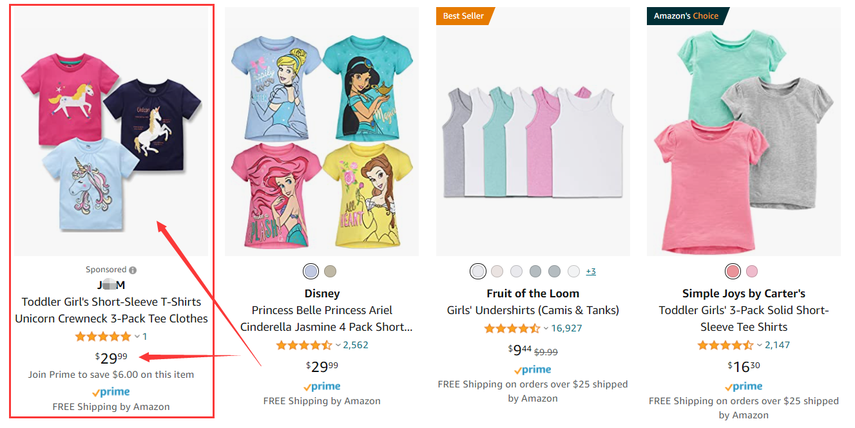Expand the rating chevron next to 2,562 reviews
The image size is (855, 428).
coord(338,346)
